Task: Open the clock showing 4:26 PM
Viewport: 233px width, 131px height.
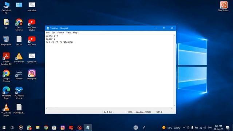Action: tap(218, 128)
